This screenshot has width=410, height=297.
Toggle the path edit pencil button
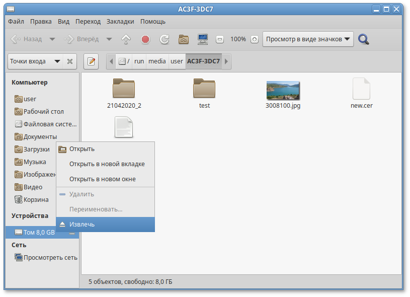91,61
